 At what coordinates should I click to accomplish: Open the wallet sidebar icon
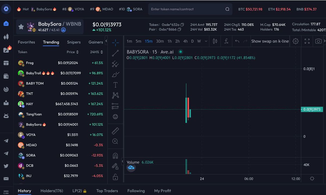coord(6,76)
